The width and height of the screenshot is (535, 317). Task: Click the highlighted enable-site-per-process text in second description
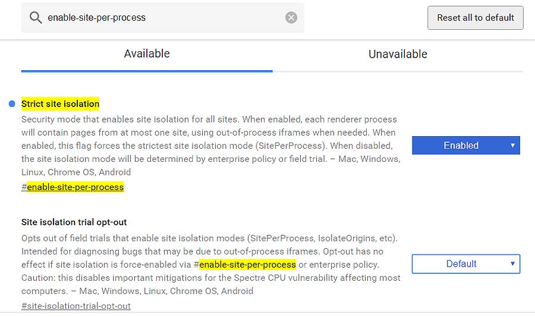(x=247, y=265)
